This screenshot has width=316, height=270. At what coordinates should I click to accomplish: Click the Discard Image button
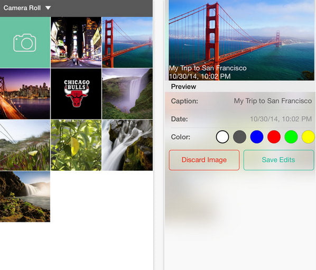204,160
